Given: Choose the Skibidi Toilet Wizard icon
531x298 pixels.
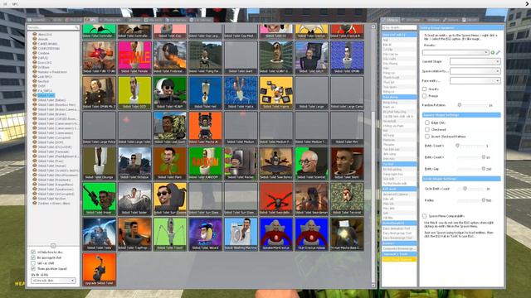Looking at the screenshot, I should (x=205, y=234).
